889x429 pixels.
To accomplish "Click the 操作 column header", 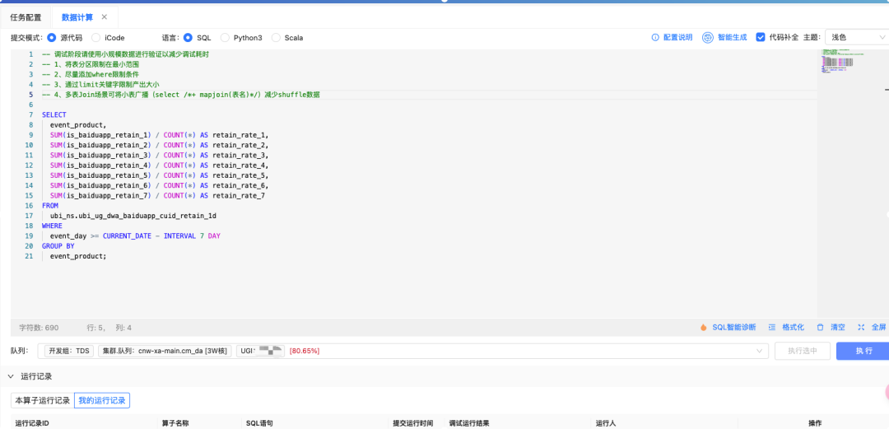I will [x=815, y=423].
